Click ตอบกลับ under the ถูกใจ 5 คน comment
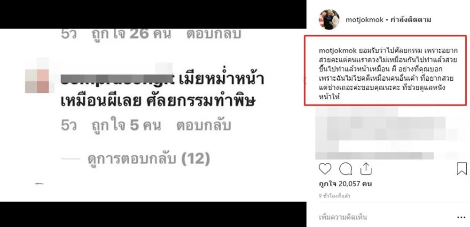The height and width of the screenshot is (227, 470). coord(204,125)
